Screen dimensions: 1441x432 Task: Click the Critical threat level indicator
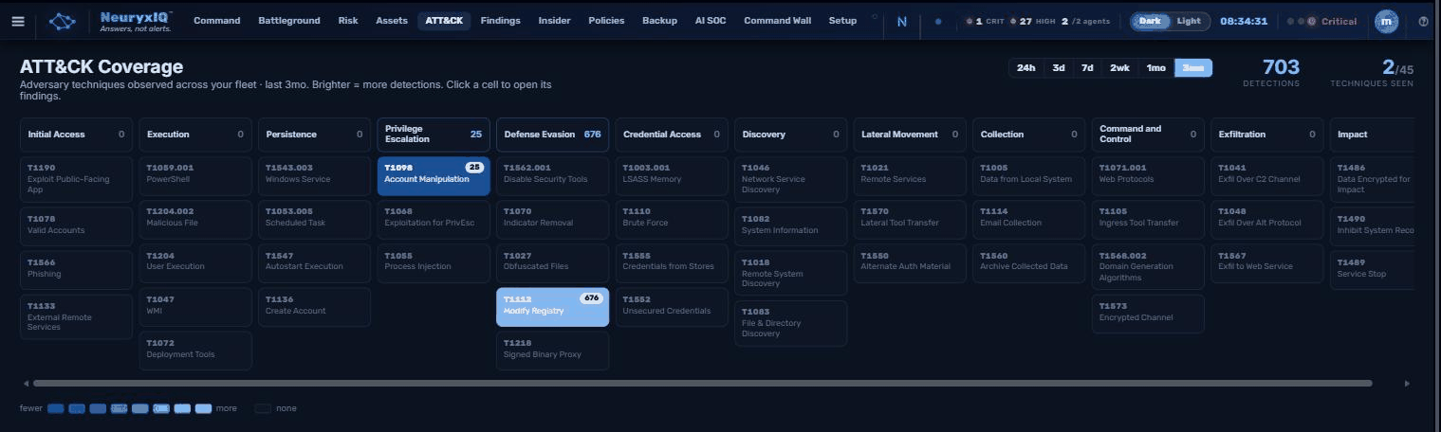coord(1321,21)
